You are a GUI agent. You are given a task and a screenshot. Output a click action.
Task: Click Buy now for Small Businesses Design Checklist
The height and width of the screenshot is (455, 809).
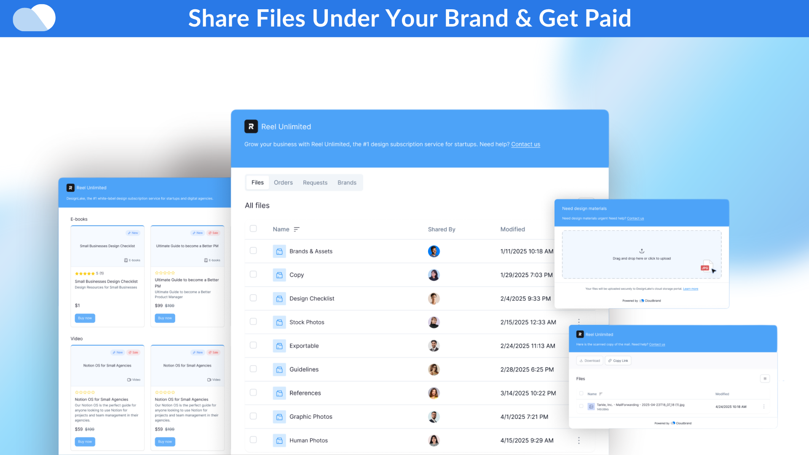point(85,318)
